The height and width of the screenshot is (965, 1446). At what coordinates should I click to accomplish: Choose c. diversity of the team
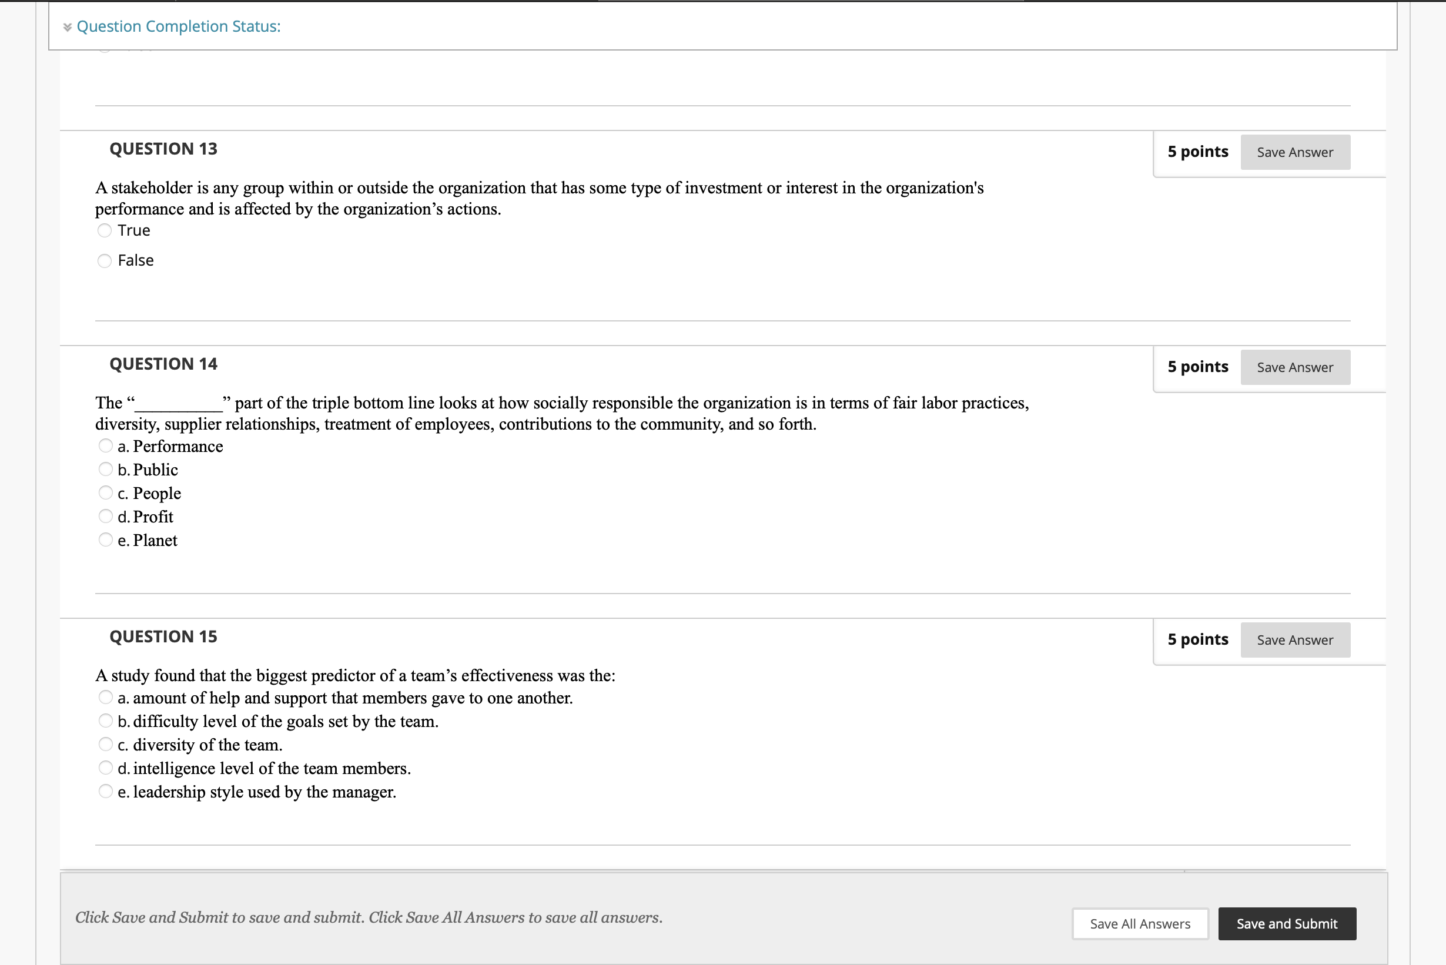point(105,743)
